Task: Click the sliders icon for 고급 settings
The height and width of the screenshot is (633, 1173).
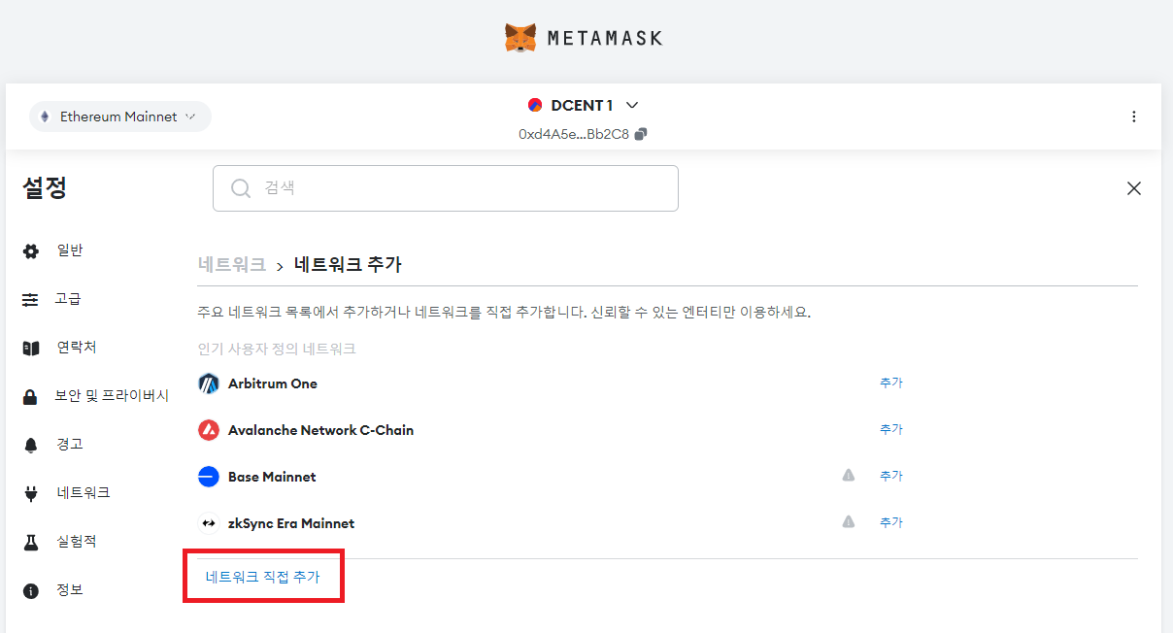Action: click(31, 300)
